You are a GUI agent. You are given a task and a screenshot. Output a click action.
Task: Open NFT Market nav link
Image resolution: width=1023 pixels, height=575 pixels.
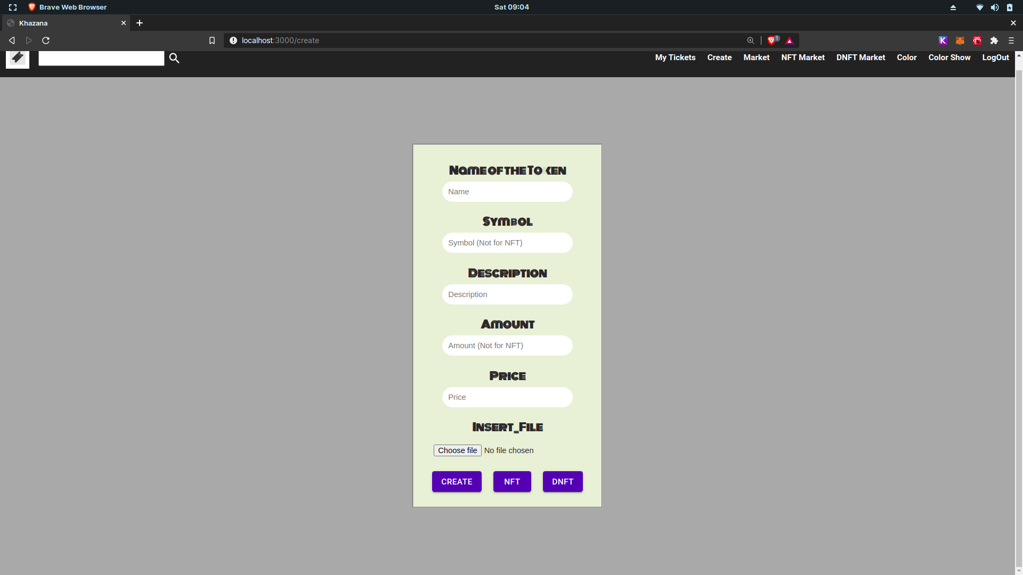(803, 57)
